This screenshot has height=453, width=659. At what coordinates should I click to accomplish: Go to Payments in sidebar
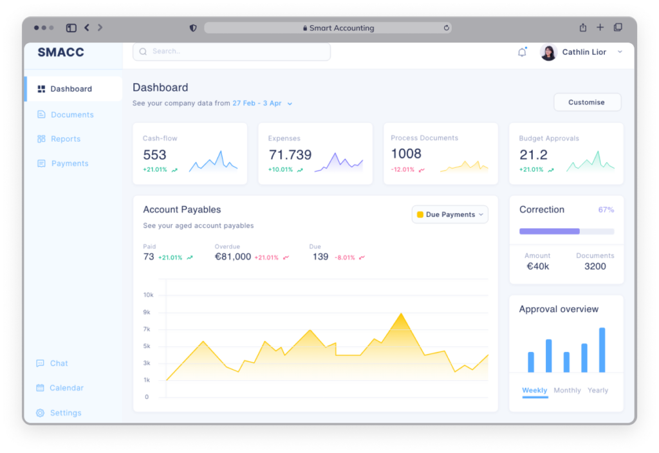pyautogui.click(x=70, y=163)
